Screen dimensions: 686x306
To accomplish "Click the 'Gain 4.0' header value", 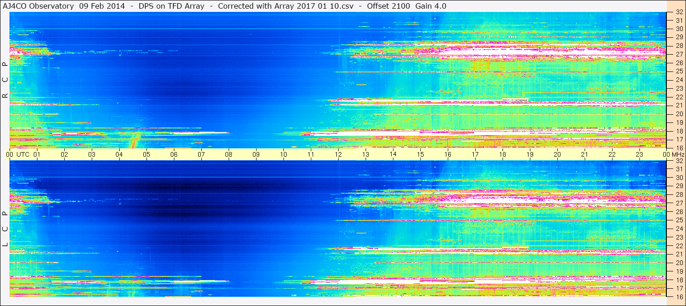I will (x=431, y=6).
